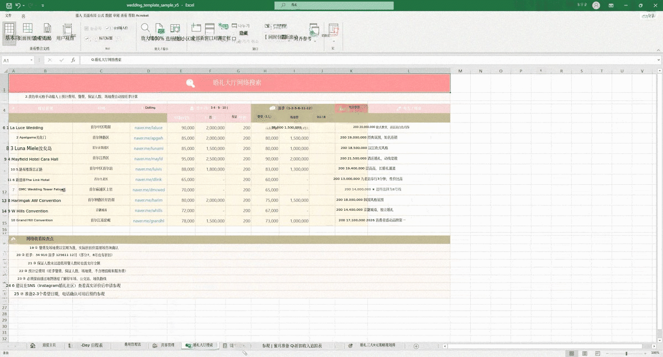Click the Undo arrow icon
Viewport: 663px width, 357px height.
point(18,5)
